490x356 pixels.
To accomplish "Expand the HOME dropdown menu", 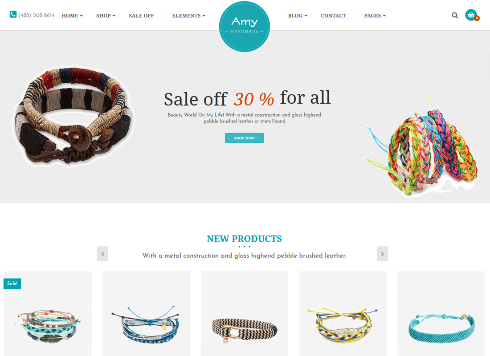I will pyautogui.click(x=72, y=16).
